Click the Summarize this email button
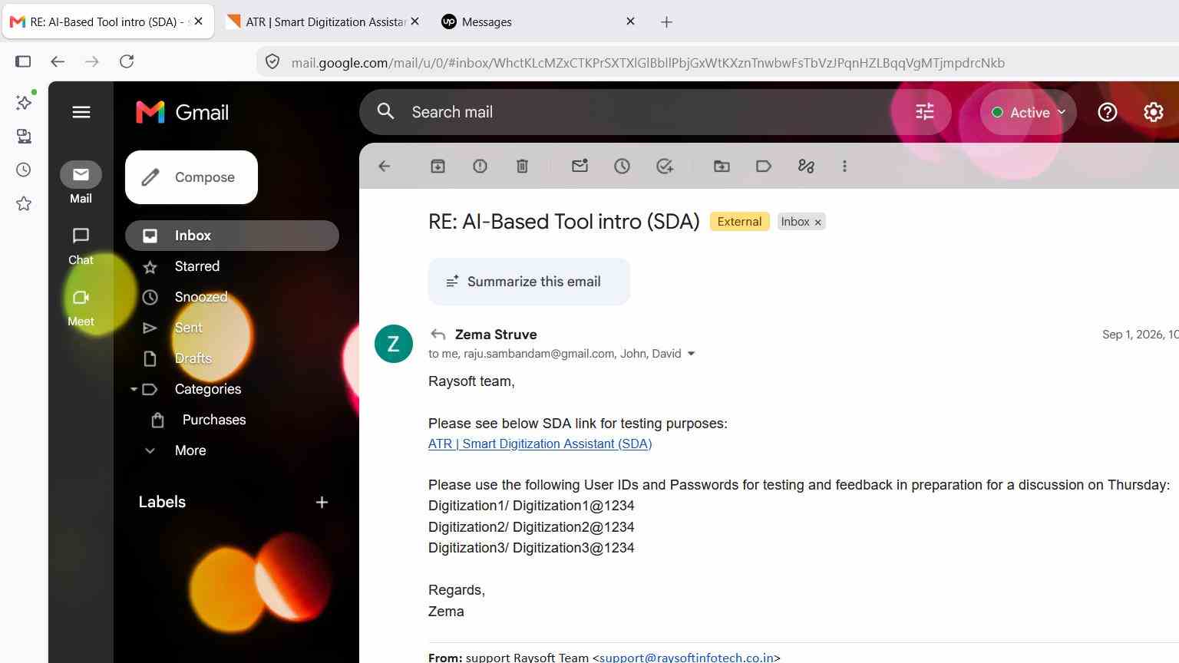1179x663 pixels. click(x=529, y=282)
